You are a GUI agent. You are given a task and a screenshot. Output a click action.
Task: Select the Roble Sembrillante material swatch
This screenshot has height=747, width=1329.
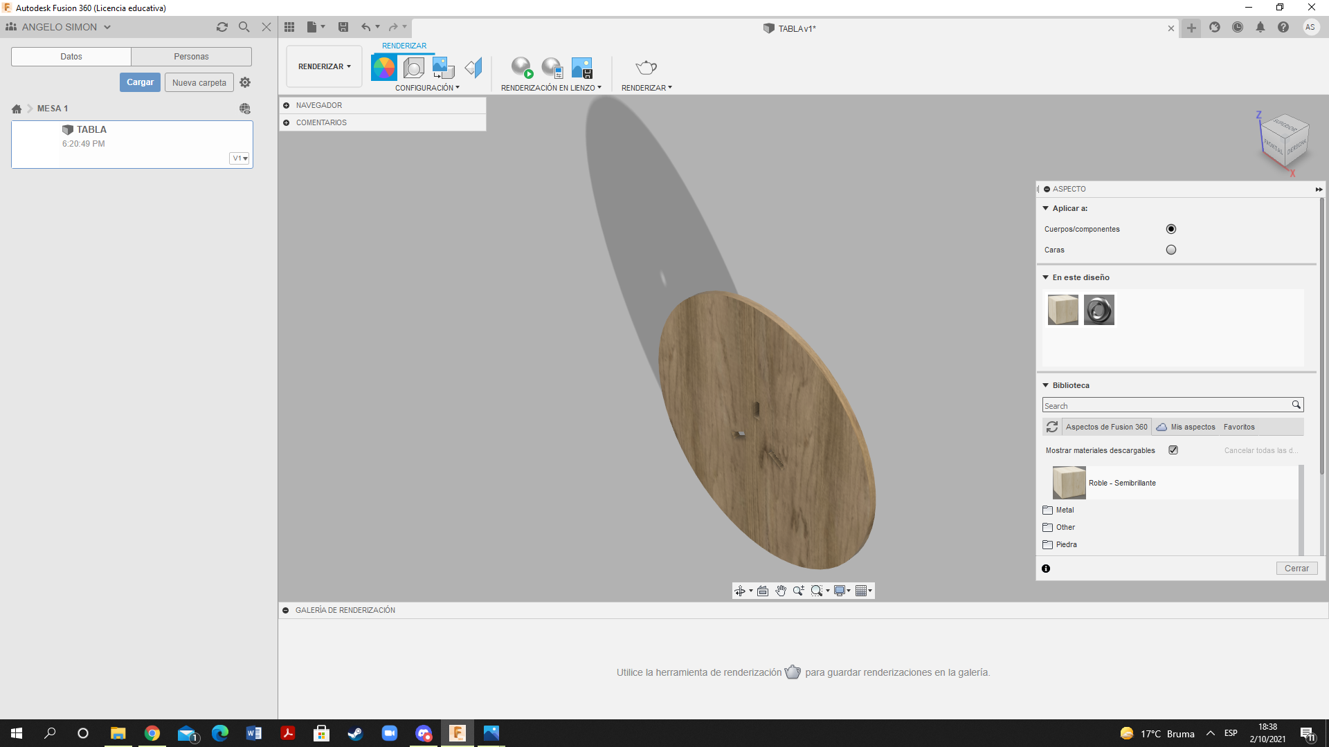coord(1068,481)
